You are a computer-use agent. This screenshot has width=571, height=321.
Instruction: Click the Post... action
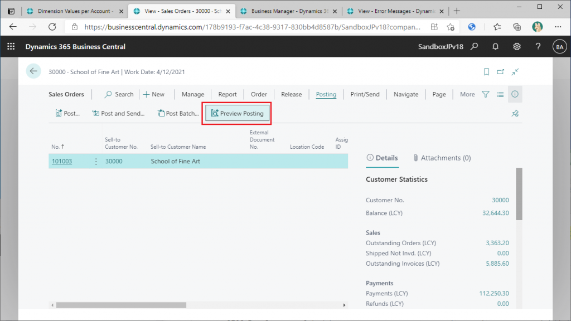pos(67,114)
